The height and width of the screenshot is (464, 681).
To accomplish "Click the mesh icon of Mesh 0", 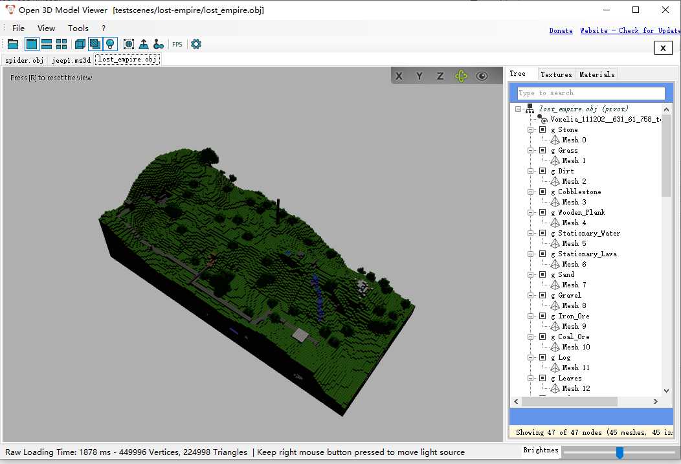I will (x=555, y=140).
